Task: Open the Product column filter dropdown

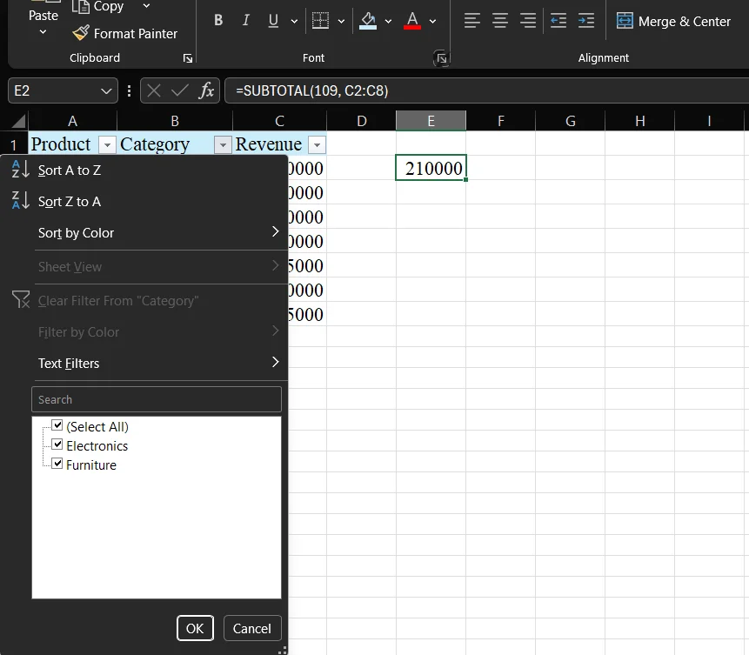Action: point(107,144)
